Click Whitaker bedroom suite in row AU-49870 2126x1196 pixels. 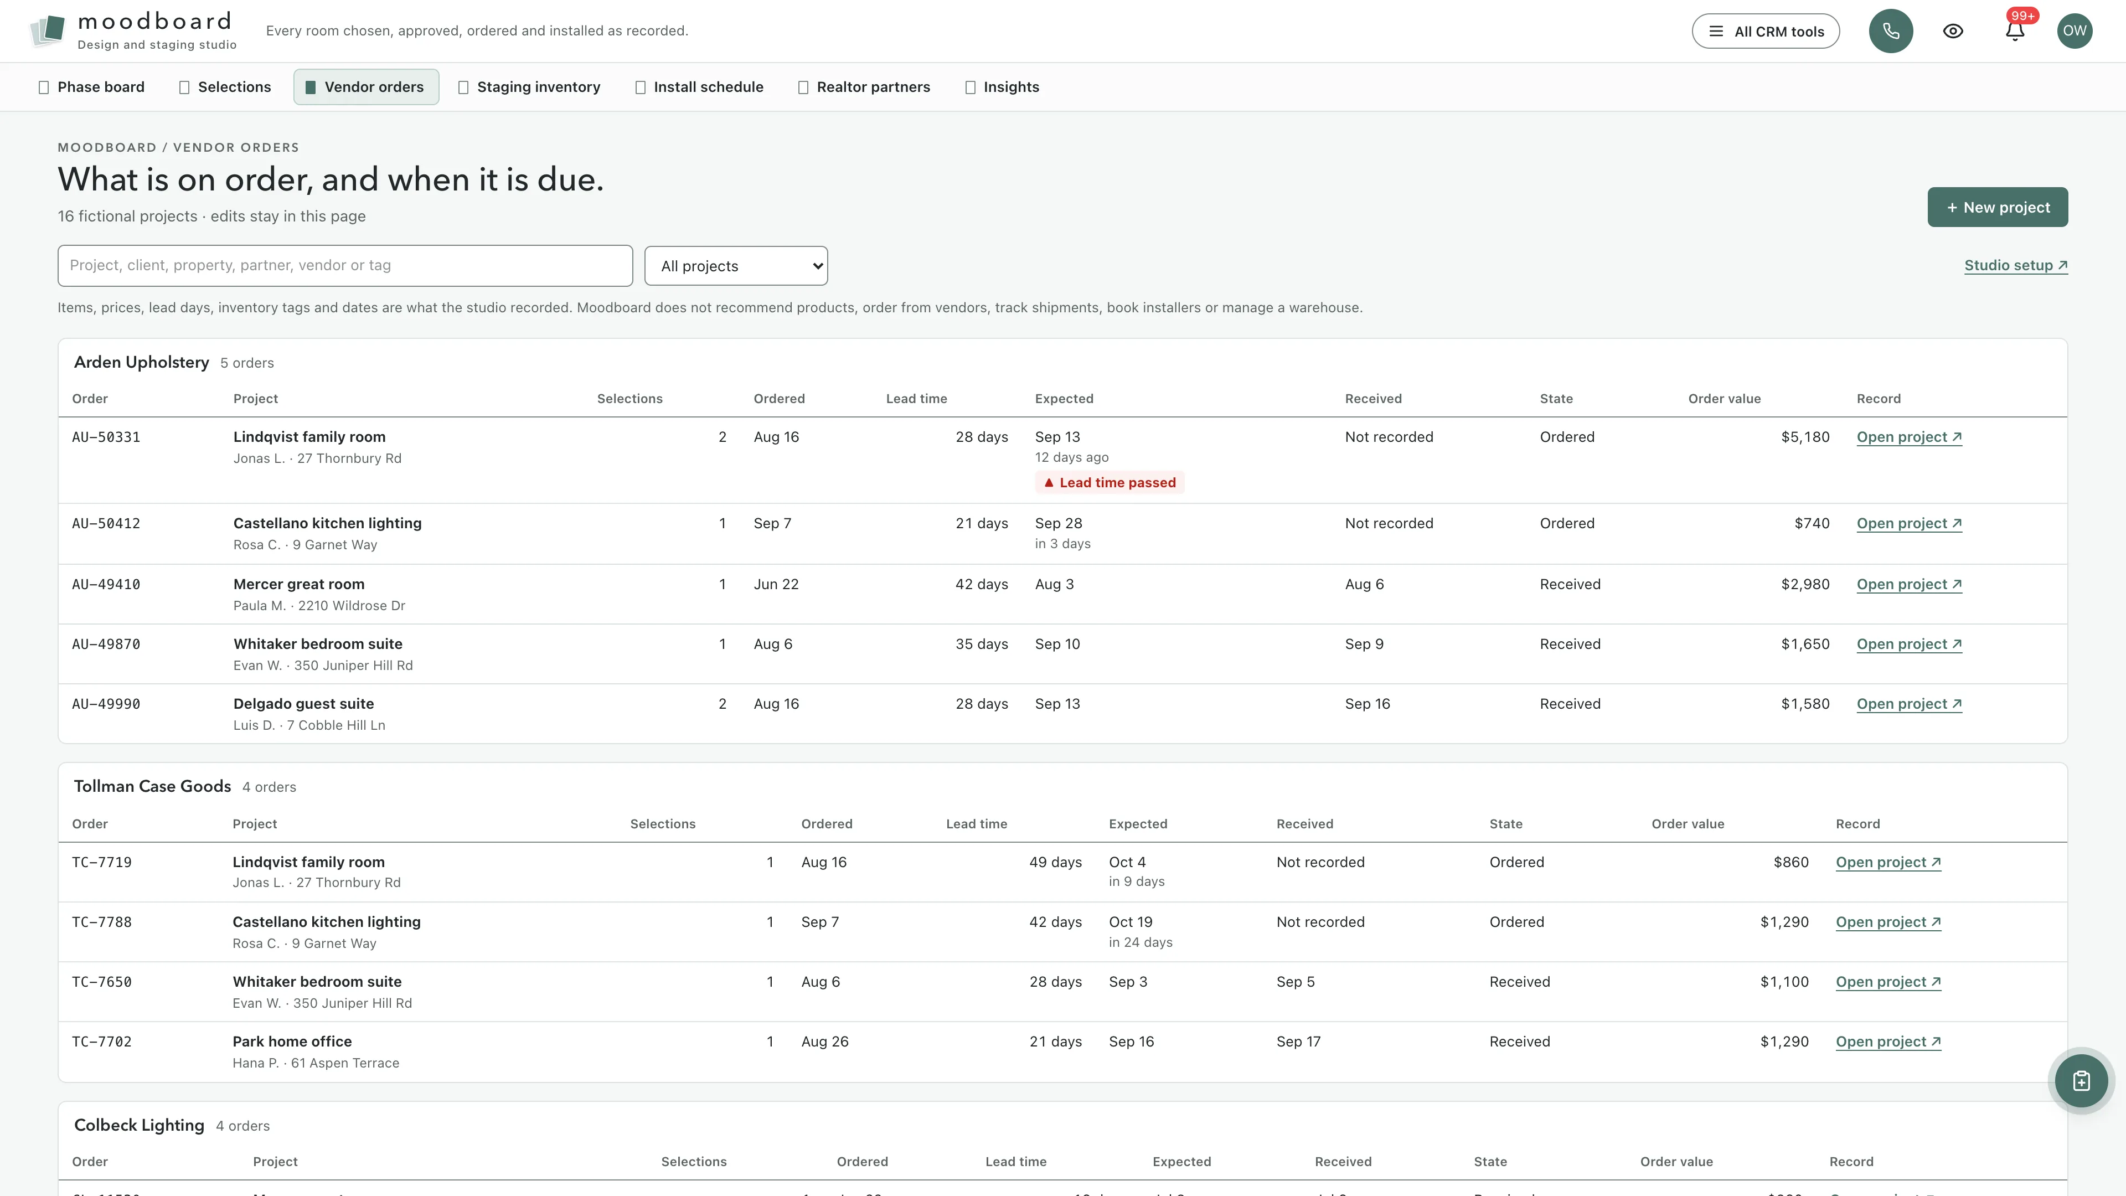[x=318, y=644]
